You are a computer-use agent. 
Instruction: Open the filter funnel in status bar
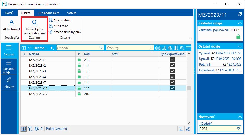(x=30, y=129)
